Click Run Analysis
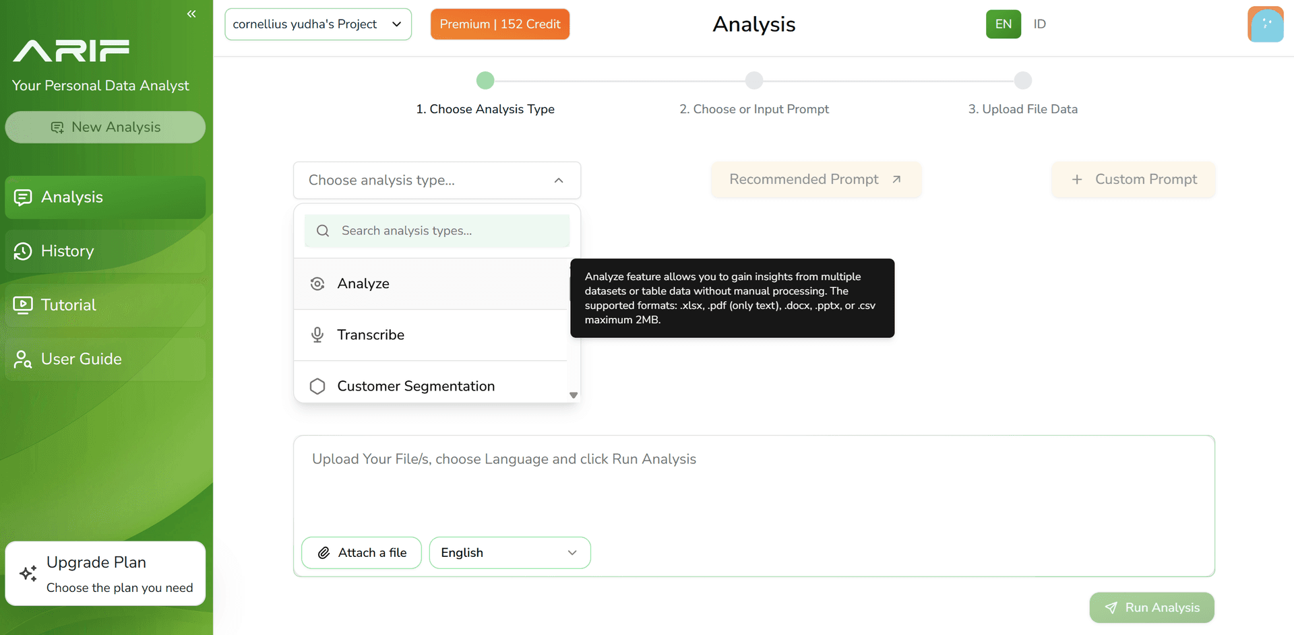This screenshot has height=635, width=1294. [x=1152, y=608]
